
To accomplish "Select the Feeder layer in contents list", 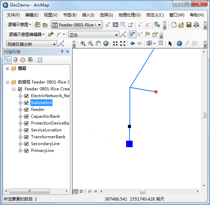I will [37, 110].
